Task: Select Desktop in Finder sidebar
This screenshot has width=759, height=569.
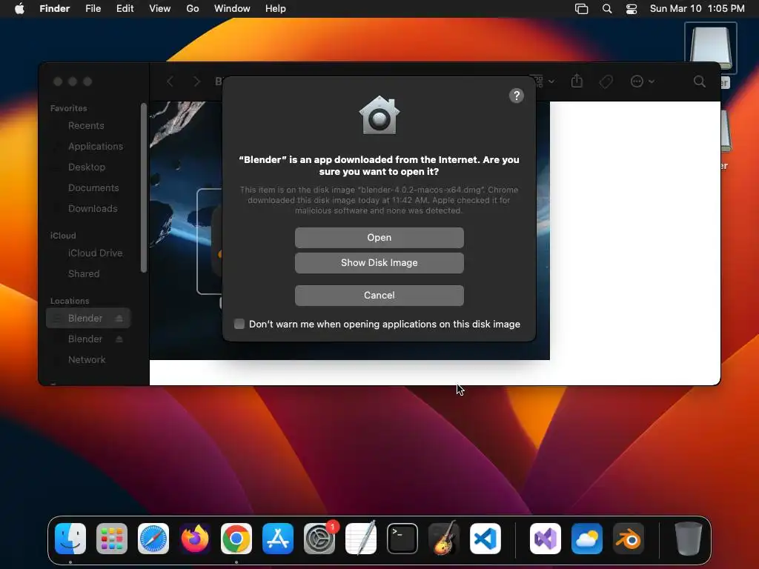Action: click(87, 167)
